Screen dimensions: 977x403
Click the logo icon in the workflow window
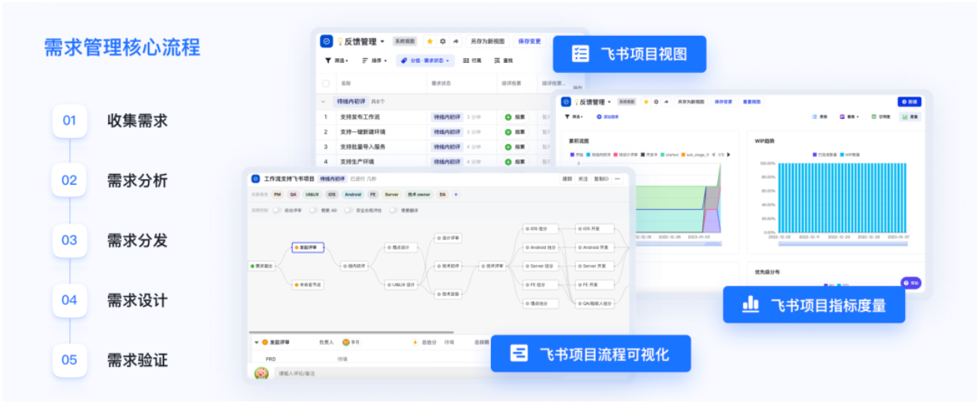[255, 179]
